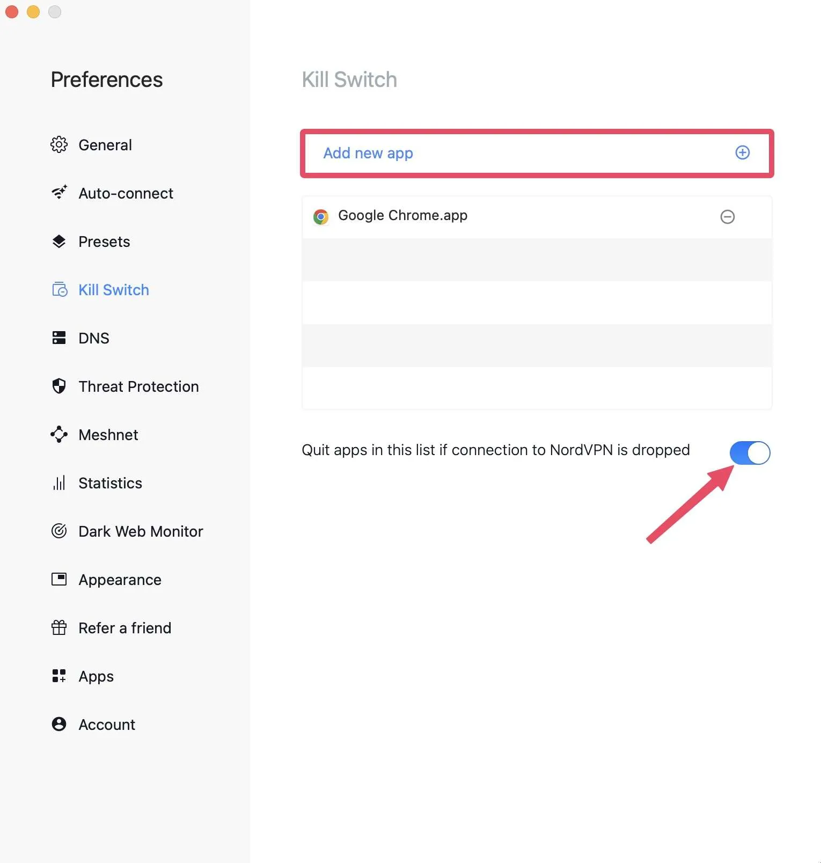Remove Google Chrome.app with the minus icon
Viewport: 821px width, 863px height.
728,217
